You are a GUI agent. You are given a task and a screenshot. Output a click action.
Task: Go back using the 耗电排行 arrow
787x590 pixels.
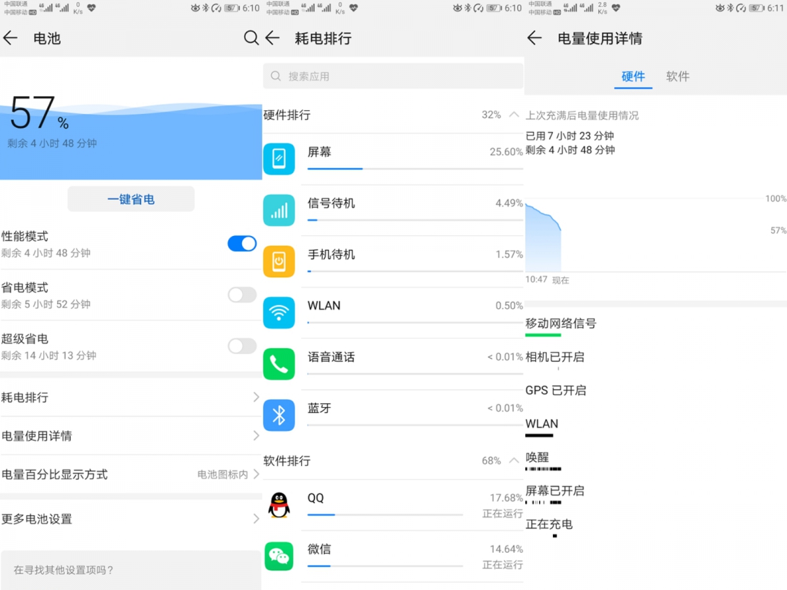click(x=273, y=39)
